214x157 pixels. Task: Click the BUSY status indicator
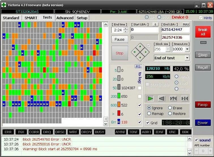click(99, 132)
